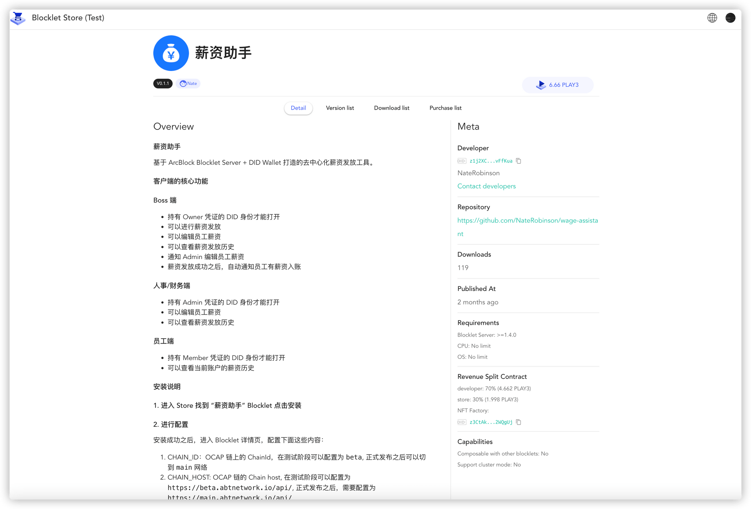Copy the developer DID address
Image resolution: width=751 pixels, height=509 pixels.
[x=519, y=161]
